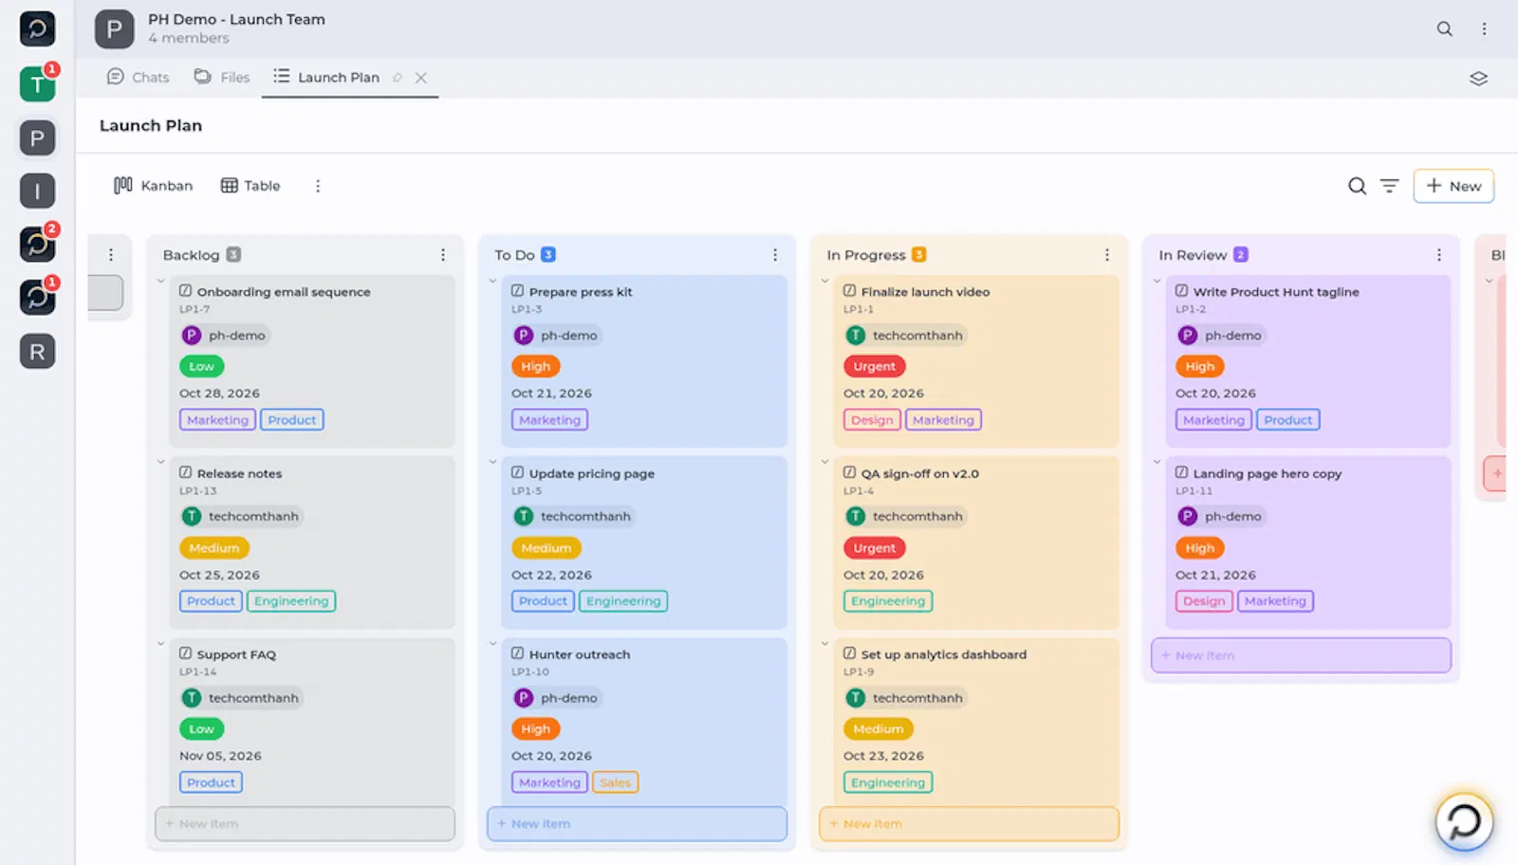This screenshot has width=1518, height=865.
Task: Open the In Progress column options menu
Action: (x=1106, y=255)
